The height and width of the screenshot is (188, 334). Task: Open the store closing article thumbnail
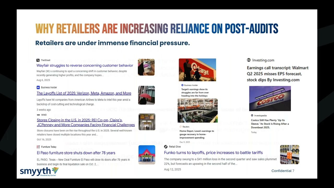pos(147,122)
